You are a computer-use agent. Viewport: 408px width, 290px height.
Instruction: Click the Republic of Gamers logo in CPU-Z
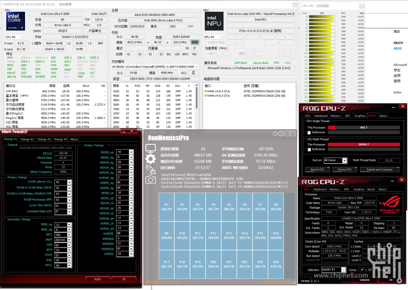point(389,204)
